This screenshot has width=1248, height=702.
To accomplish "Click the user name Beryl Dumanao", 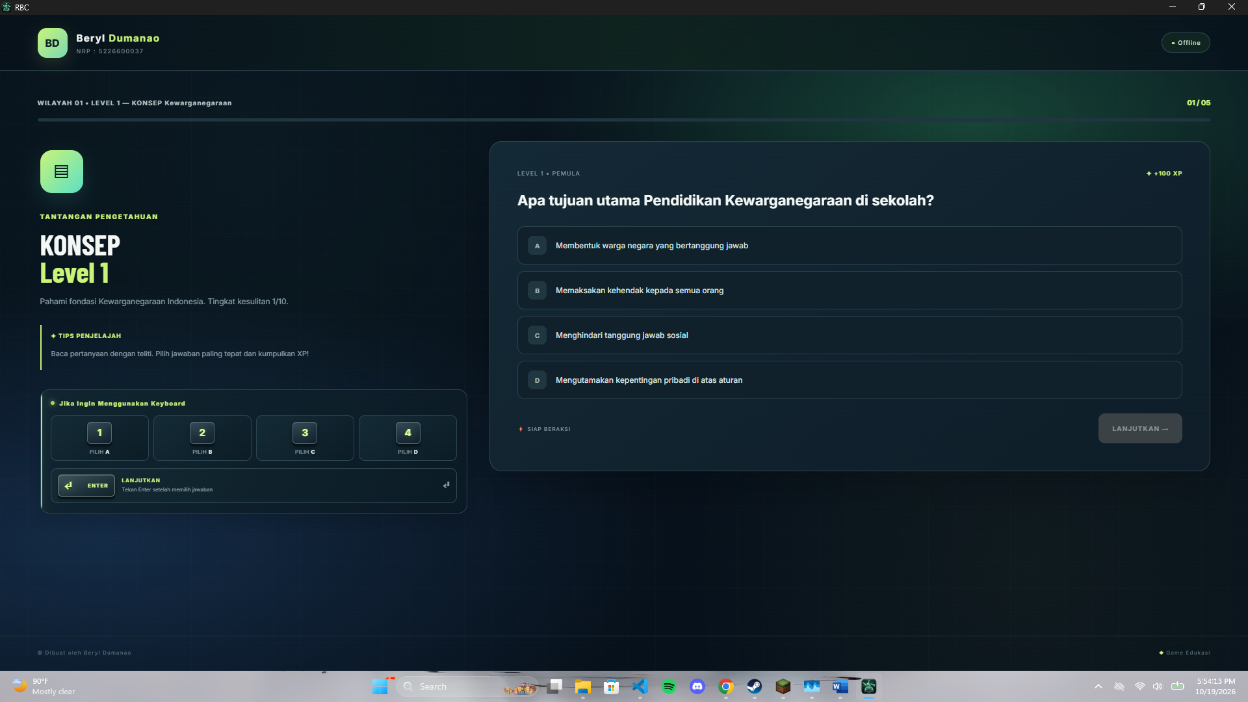I will 118,38.
